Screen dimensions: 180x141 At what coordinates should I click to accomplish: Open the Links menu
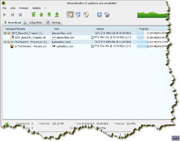[x=13, y=8]
